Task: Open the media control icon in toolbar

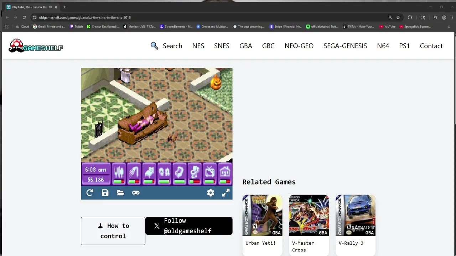Action: [x=435, y=17]
